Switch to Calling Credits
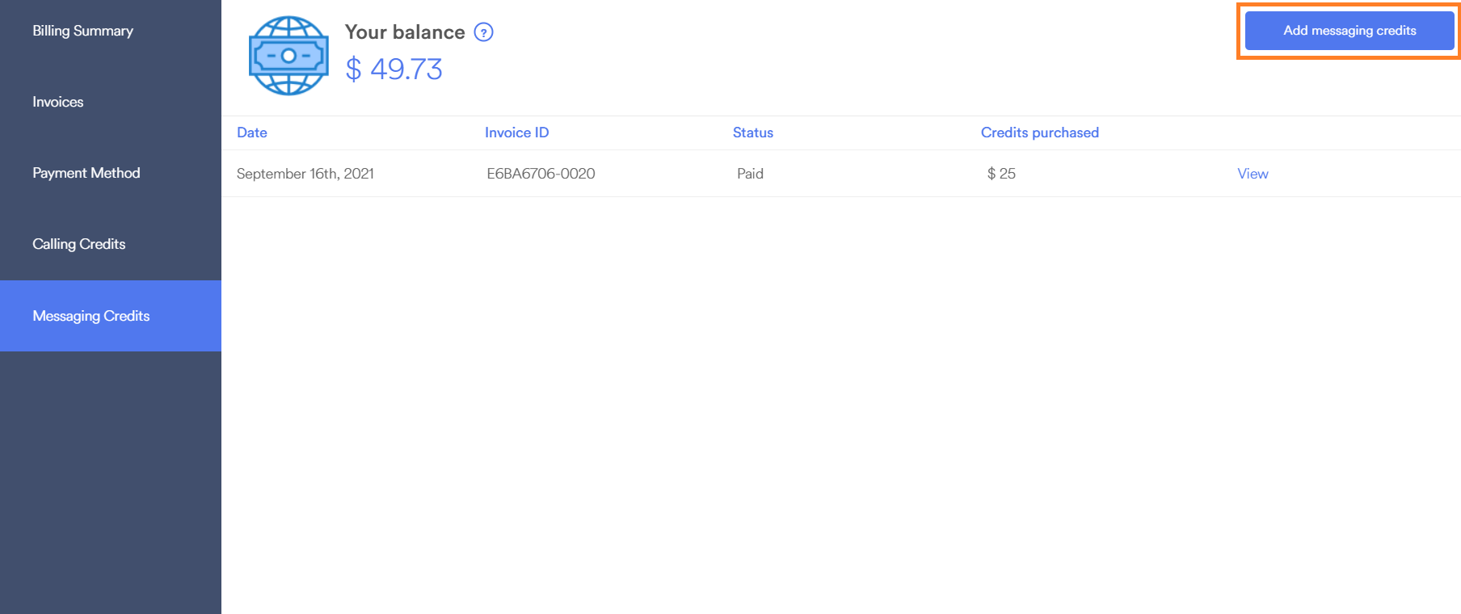The width and height of the screenshot is (1461, 614). 79,244
